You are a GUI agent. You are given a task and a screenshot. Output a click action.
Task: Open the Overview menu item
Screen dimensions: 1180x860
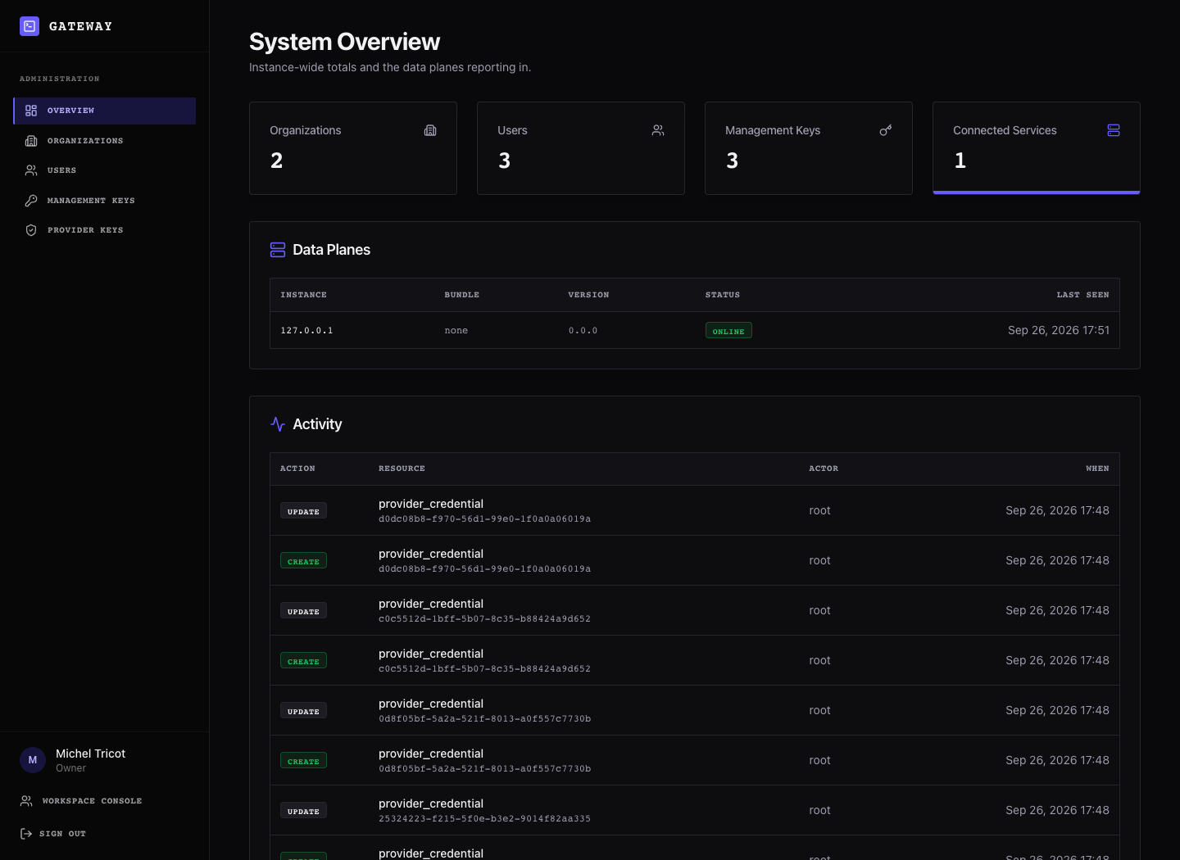click(105, 111)
